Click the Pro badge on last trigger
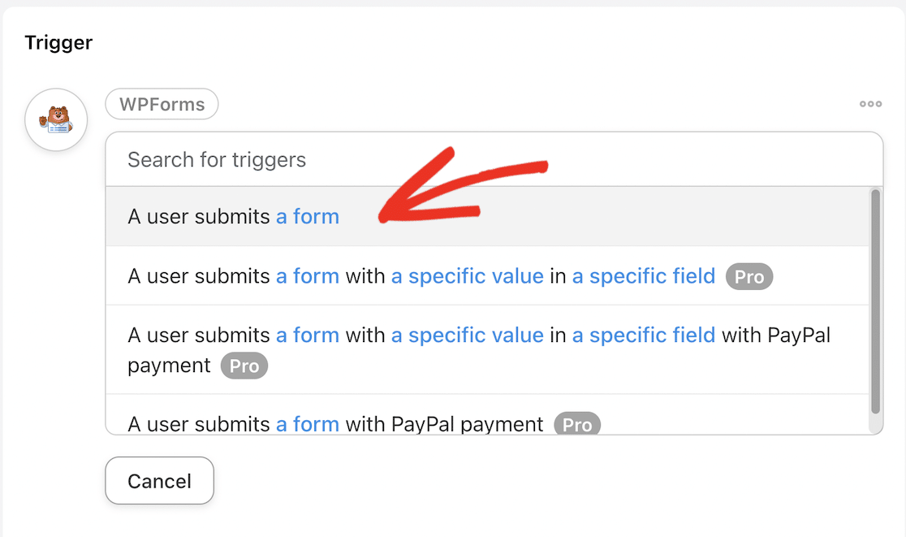This screenshot has height=537, width=906. (x=577, y=424)
